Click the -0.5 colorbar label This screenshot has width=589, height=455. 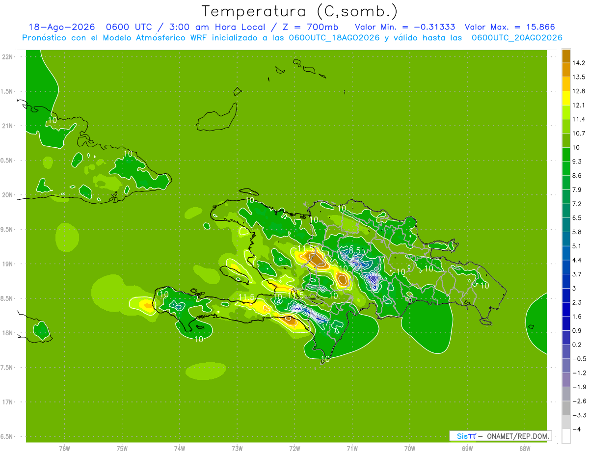pyautogui.click(x=579, y=359)
